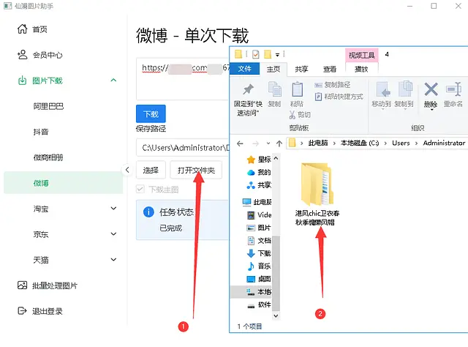Image resolution: width=468 pixels, height=347 pixels.
Task: Select Vide folder in navigation pane
Action: point(258,215)
